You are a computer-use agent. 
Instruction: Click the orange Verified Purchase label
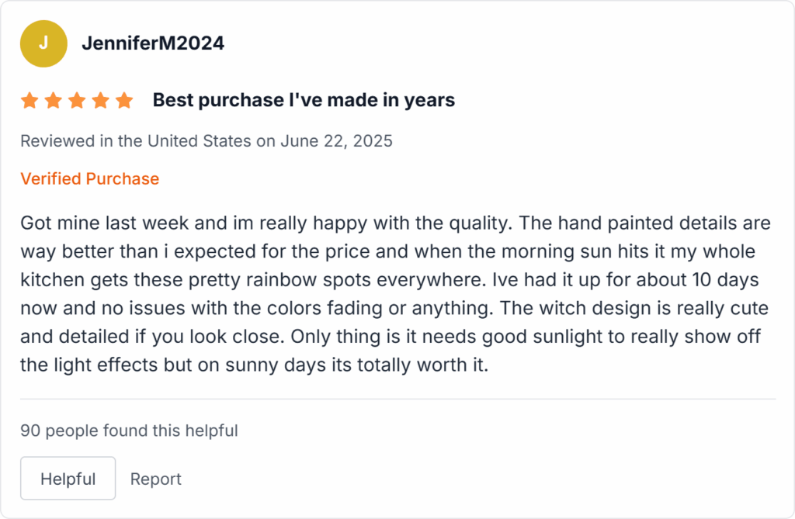90,178
